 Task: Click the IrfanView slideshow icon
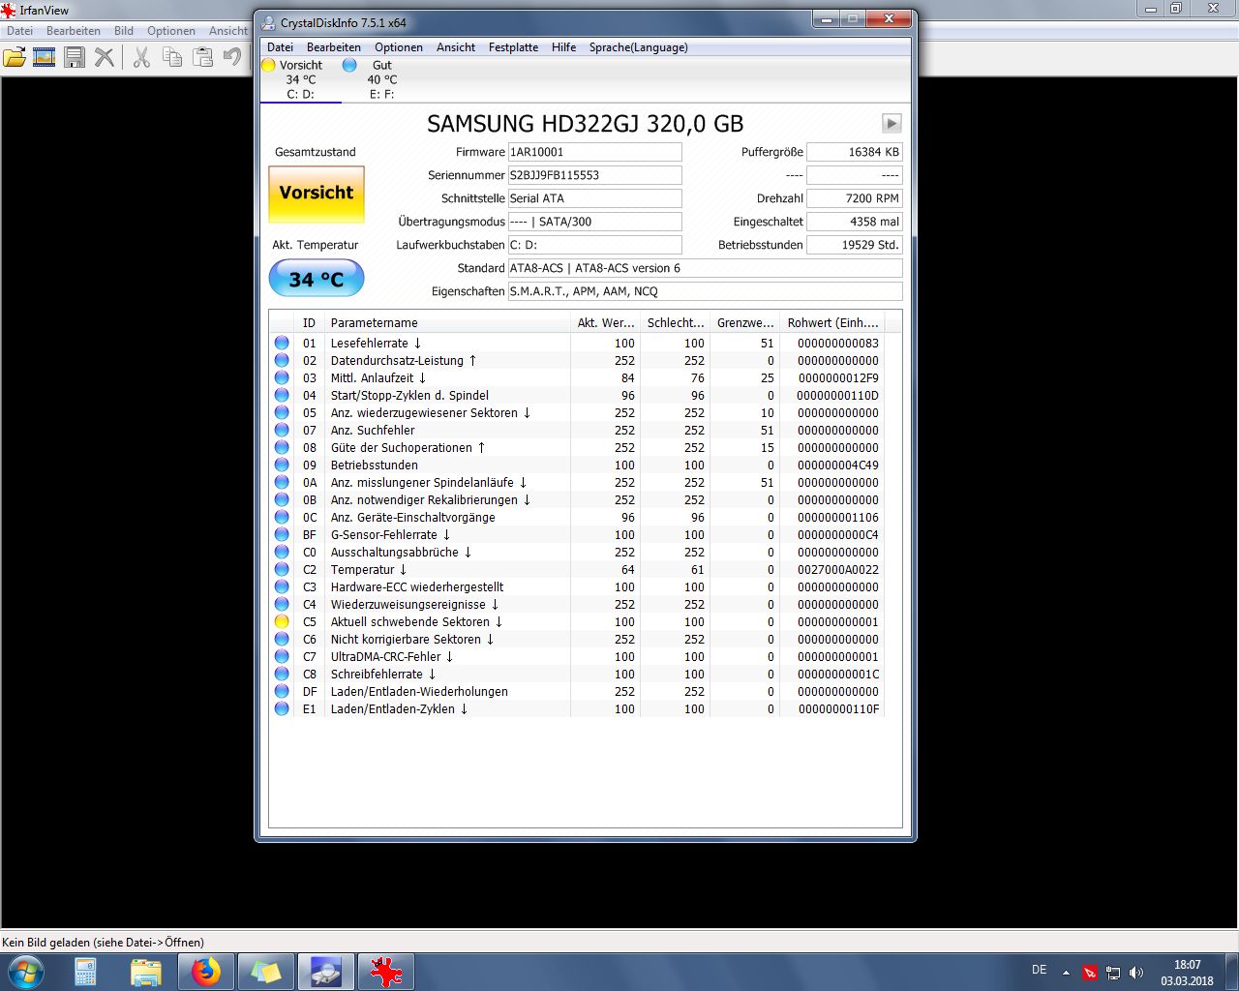click(x=44, y=58)
